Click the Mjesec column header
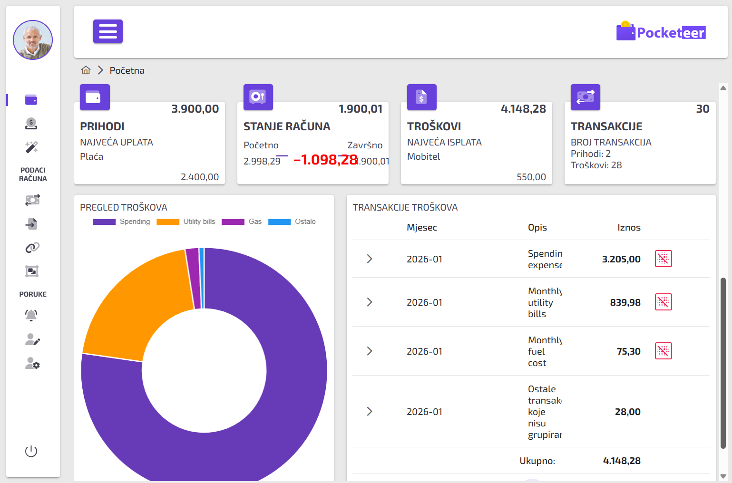 [x=422, y=227]
